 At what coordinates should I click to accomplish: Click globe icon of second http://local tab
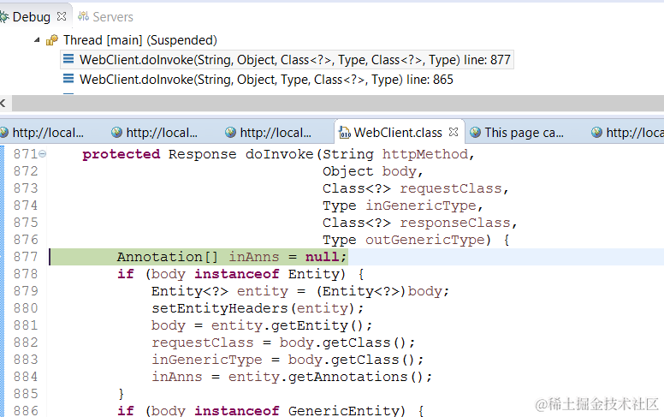(x=117, y=133)
